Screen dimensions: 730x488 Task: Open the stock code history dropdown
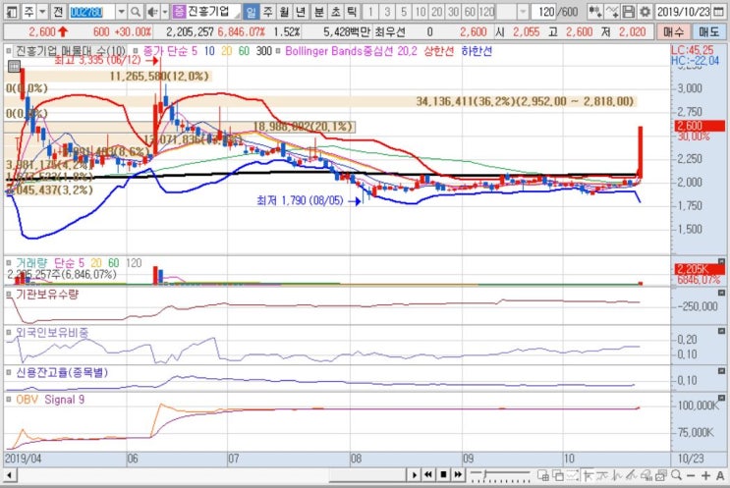121,11
